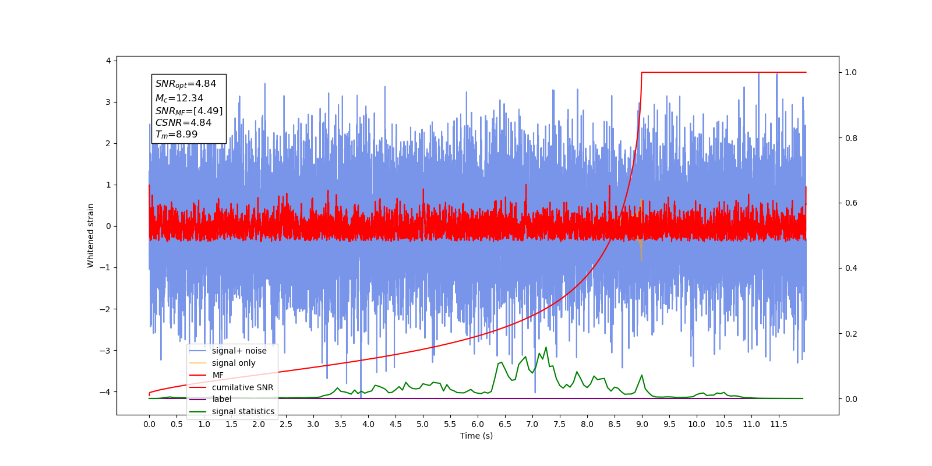Click the 3.0 tick on time axis
The image size is (932, 466).
313,424
